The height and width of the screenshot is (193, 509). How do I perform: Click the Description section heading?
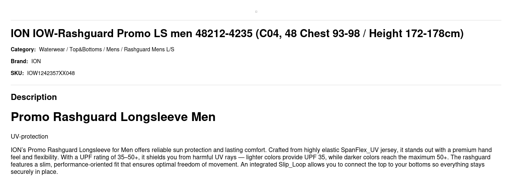coord(34,97)
